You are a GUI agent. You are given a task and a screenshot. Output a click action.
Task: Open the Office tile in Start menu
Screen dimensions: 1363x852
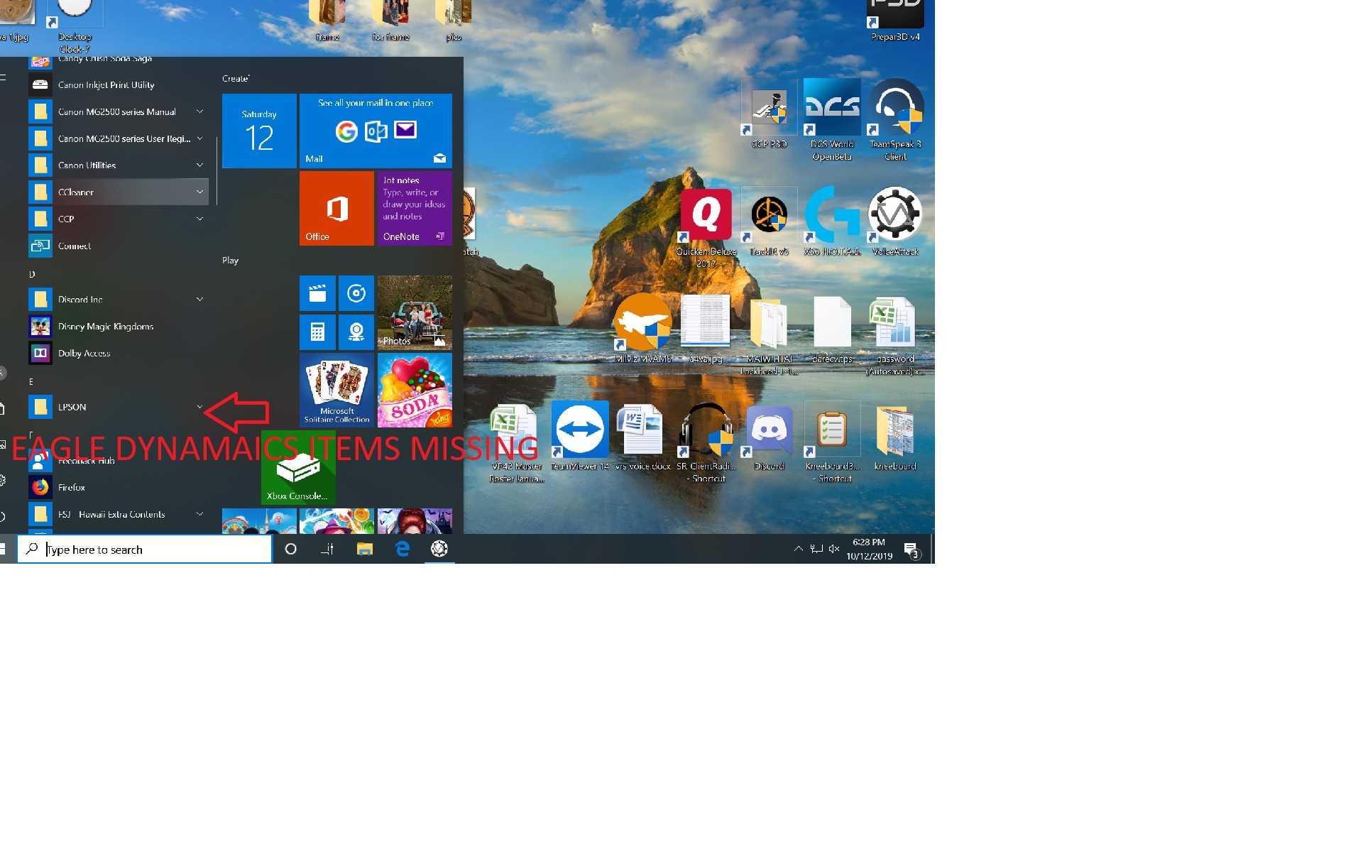pyautogui.click(x=336, y=208)
